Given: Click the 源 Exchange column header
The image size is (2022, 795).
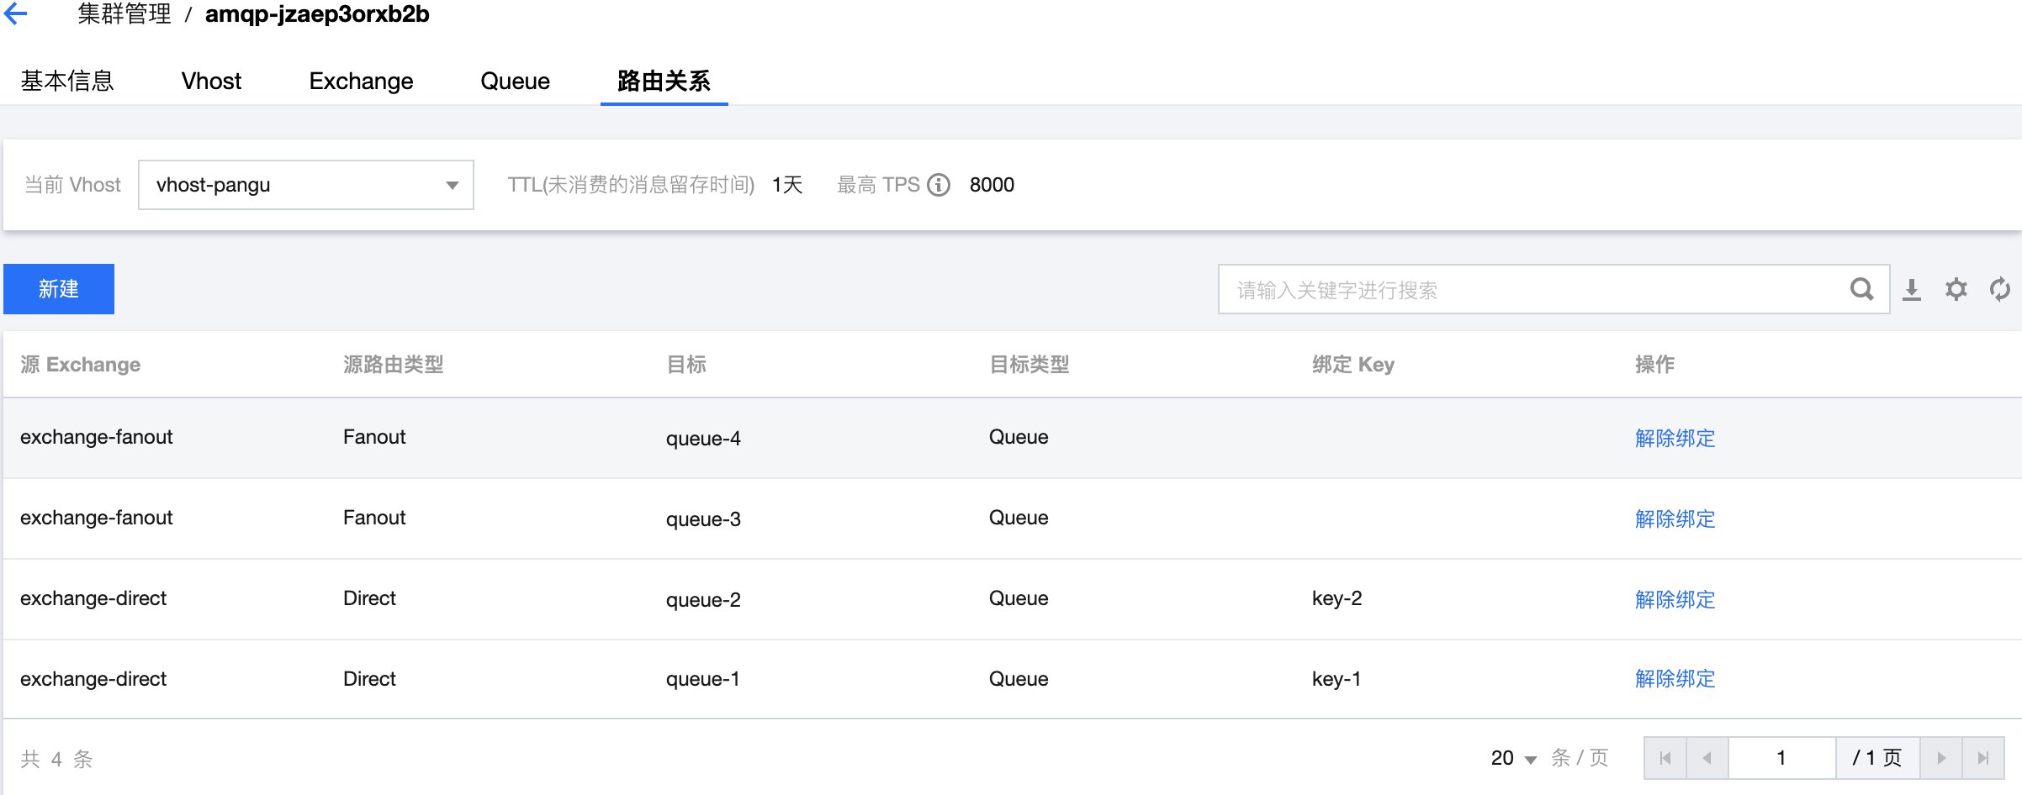Looking at the screenshot, I should tap(80, 364).
